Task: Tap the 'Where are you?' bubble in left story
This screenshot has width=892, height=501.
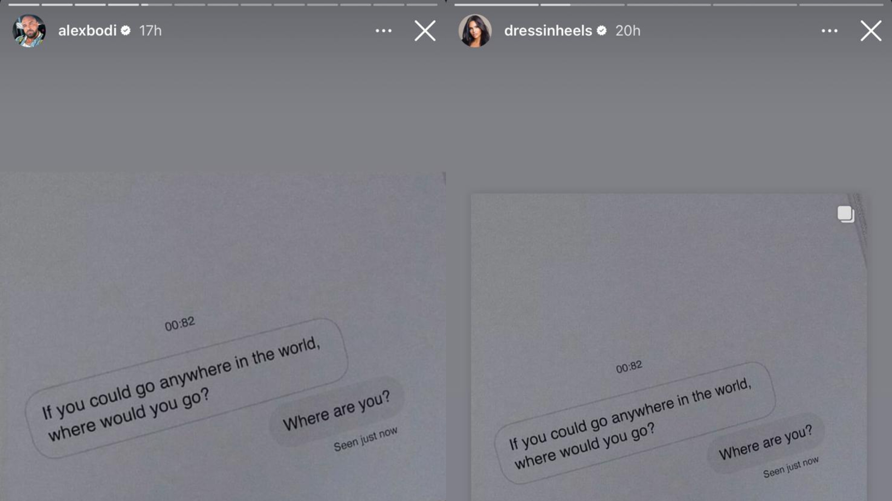Action: click(337, 411)
